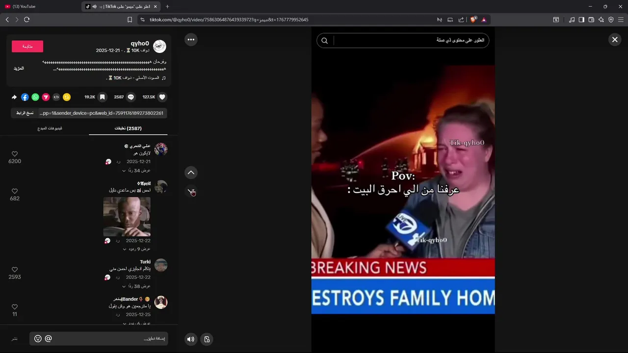Like Bander's comment with 11 likes
This screenshot has width=628, height=353.
15,307
